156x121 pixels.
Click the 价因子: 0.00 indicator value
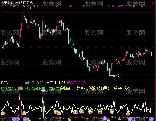tap(34, 83)
